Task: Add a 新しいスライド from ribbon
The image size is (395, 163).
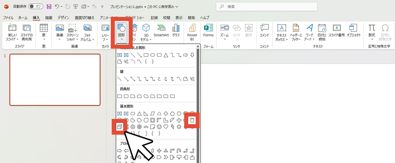Action: click(13, 32)
